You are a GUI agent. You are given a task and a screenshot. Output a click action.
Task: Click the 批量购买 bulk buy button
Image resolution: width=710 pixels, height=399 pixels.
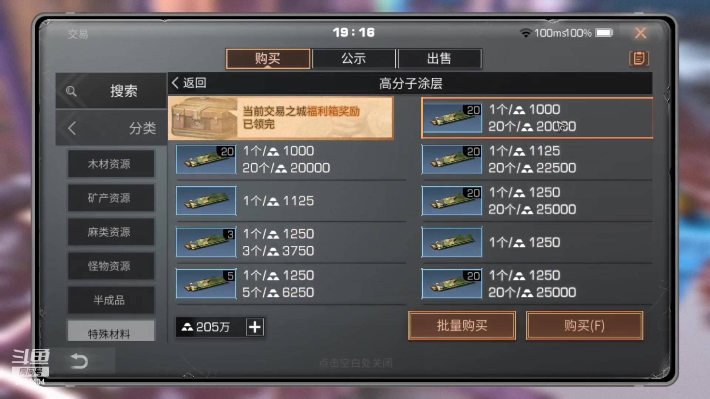(462, 325)
